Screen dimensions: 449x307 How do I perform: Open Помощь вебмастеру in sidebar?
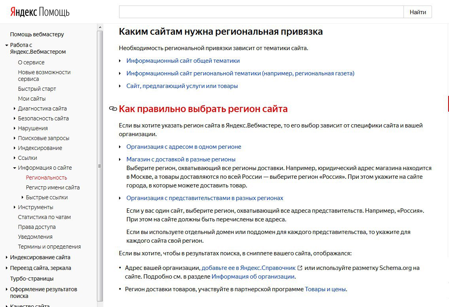[37, 34]
